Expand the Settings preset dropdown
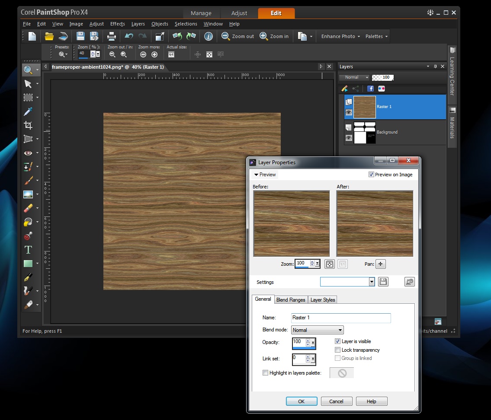Viewport: 491px width, 420px height. pos(372,282)
